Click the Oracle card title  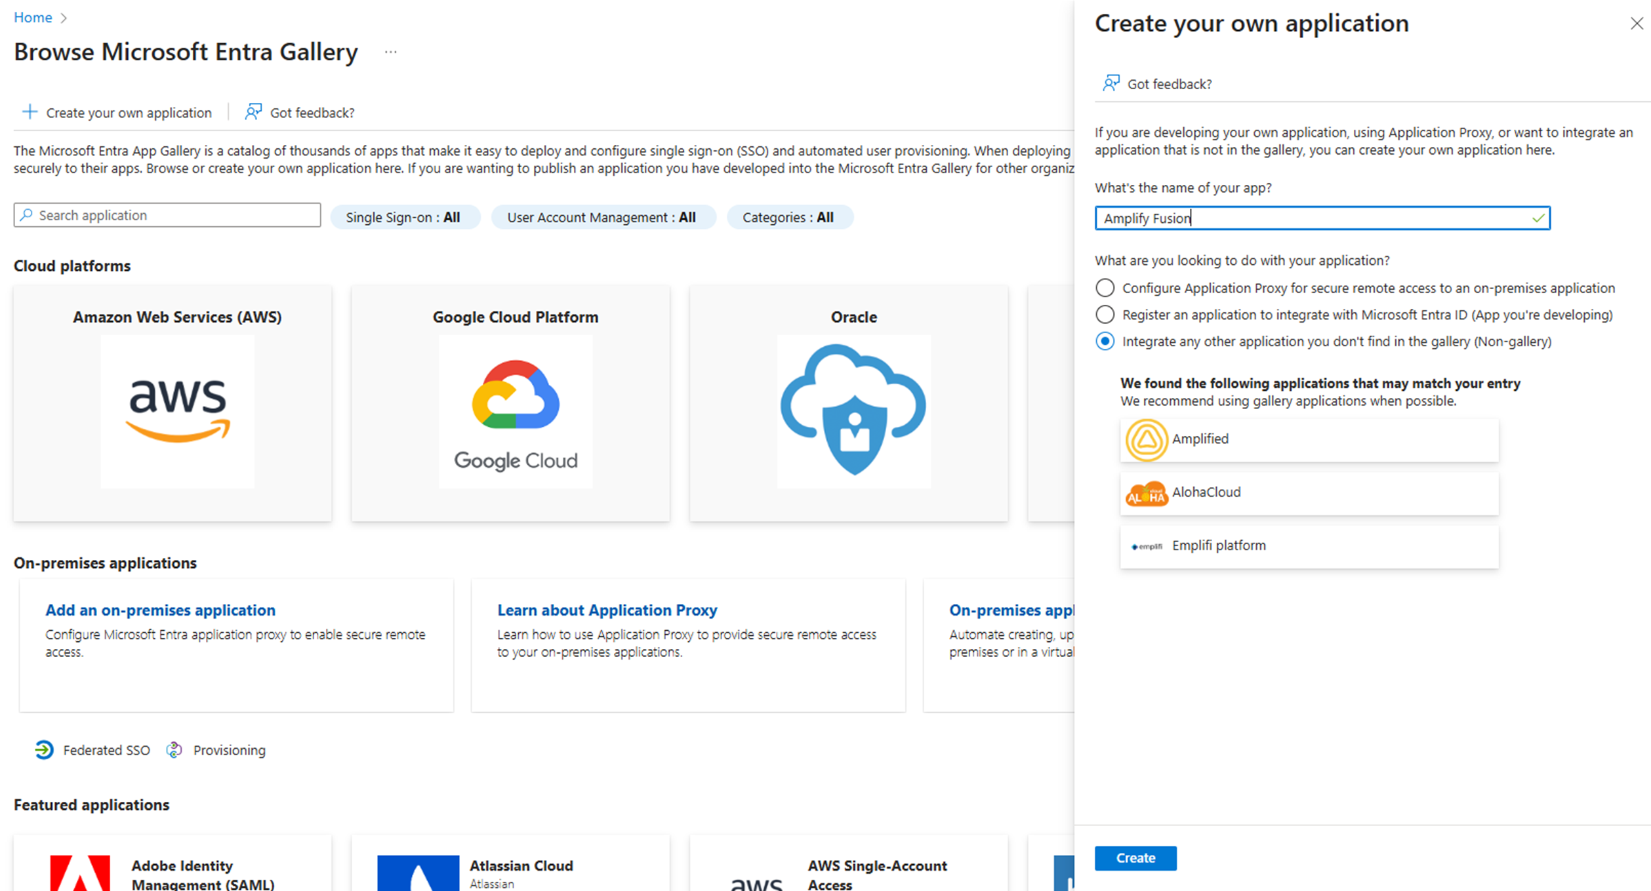[853, 317]
